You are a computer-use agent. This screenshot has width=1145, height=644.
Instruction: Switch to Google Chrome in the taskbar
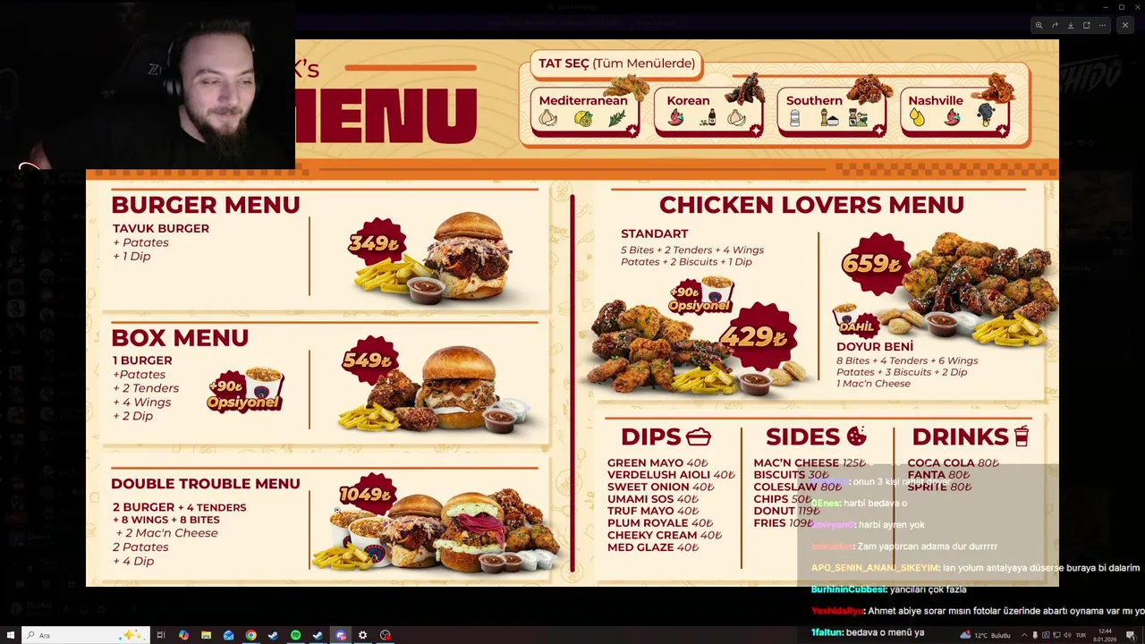250,635
